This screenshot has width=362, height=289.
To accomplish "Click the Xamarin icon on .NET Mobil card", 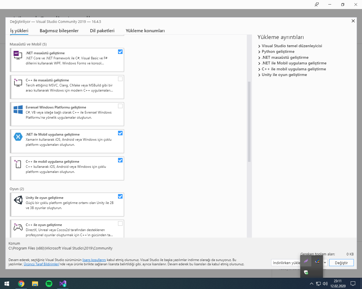I will coord(18,136).
